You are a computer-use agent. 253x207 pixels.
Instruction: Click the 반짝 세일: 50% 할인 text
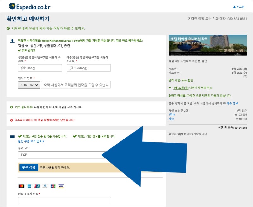coord(181,81)
